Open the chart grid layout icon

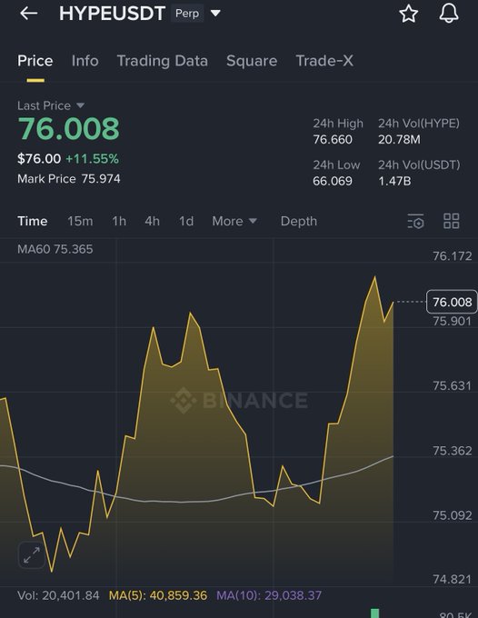pos(452,221)
